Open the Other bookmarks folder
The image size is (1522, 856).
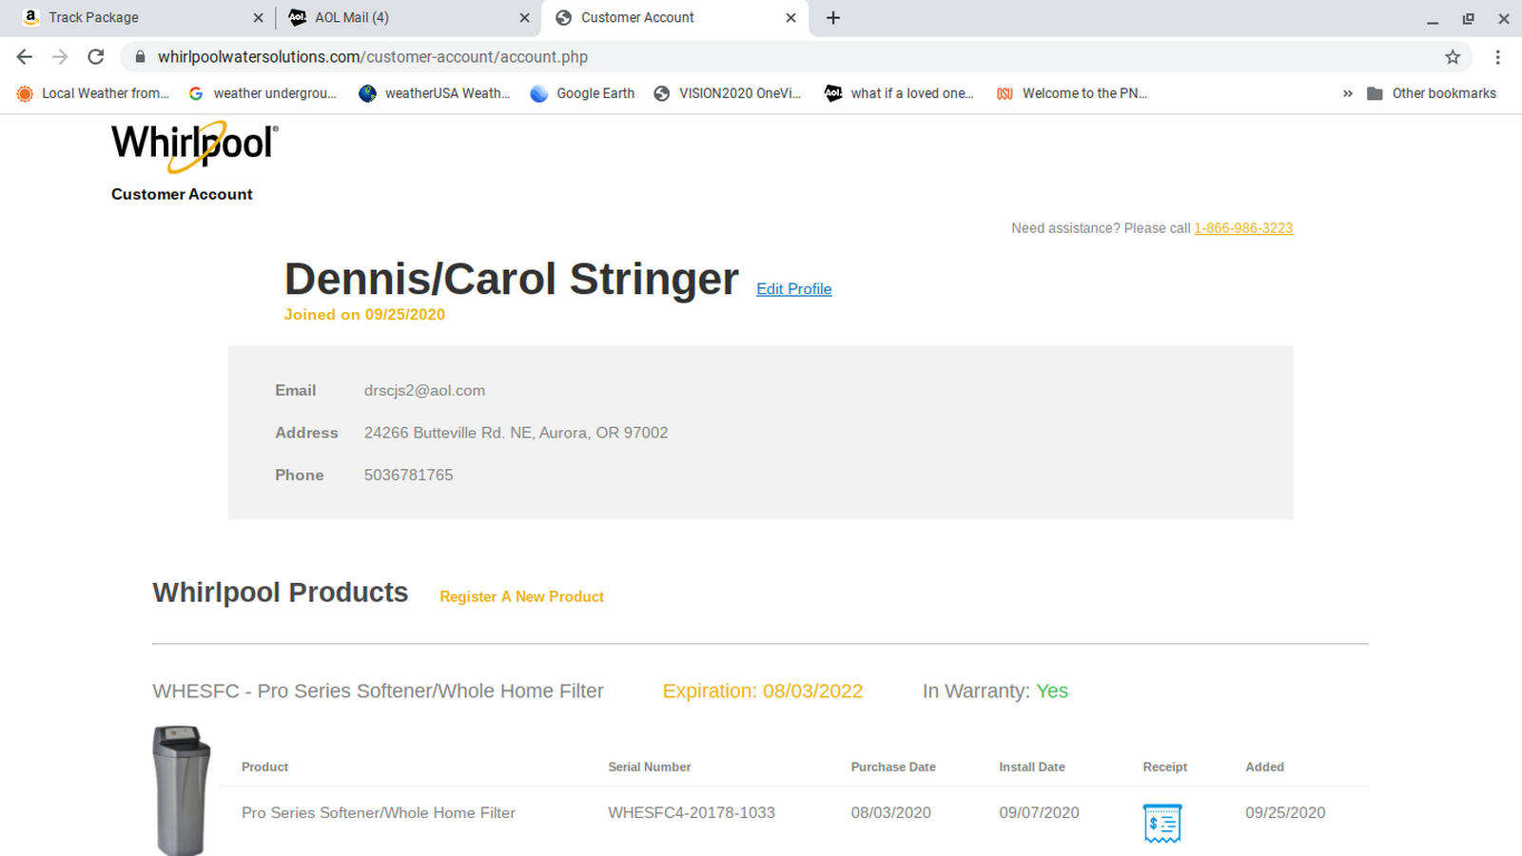click(1432, 93)
